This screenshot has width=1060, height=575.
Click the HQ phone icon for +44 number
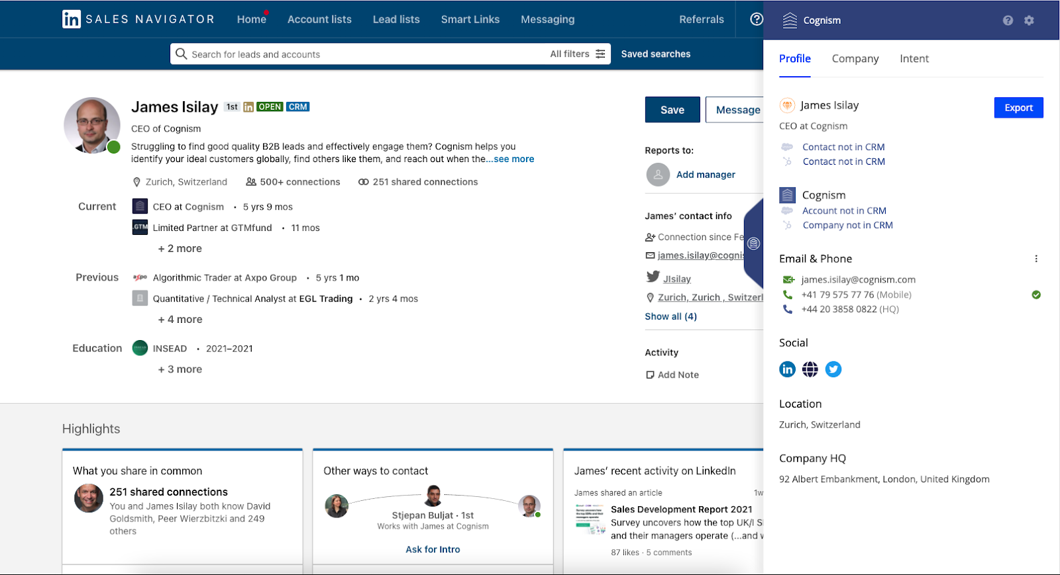click(x=788, y=309)
